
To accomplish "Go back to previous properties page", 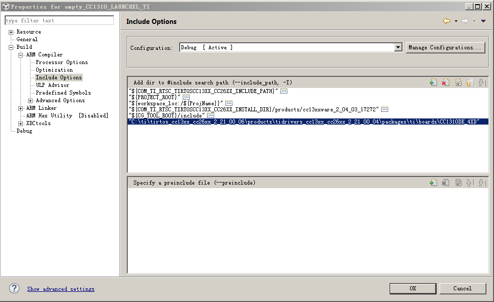I will click(x=446, y=21).
